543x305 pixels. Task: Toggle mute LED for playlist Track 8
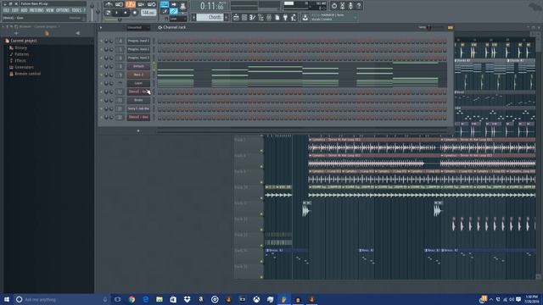coord(261,167)
